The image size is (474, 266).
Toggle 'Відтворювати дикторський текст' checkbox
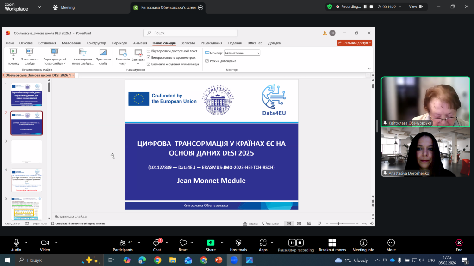point(149,51)
